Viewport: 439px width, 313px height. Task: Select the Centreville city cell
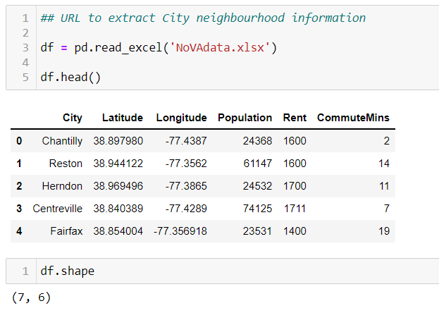[57, 209]
